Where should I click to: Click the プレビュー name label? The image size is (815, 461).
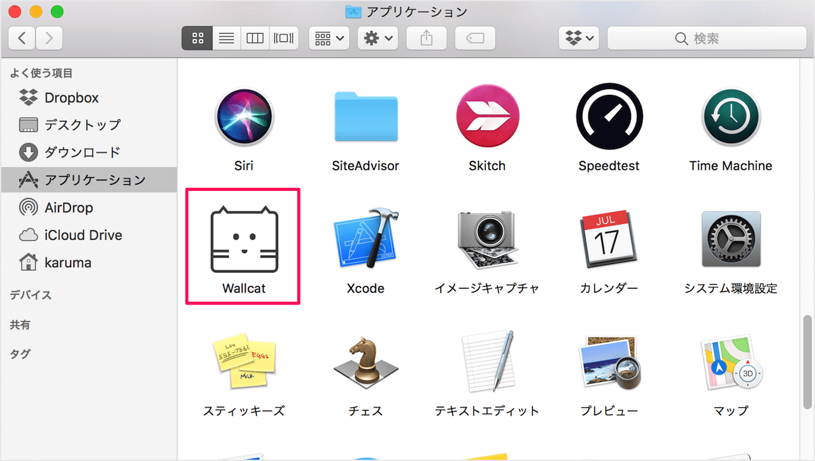[609, 411]
